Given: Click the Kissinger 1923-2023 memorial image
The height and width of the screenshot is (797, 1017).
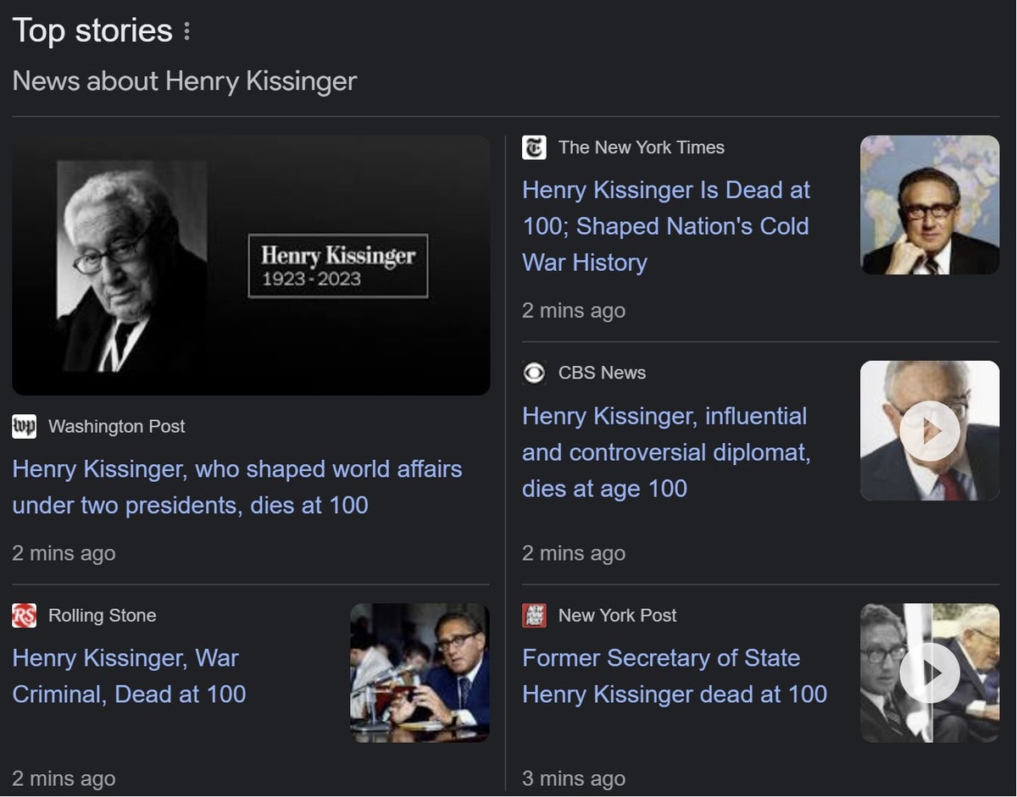Looking at the screenshot, I should 251,265.
